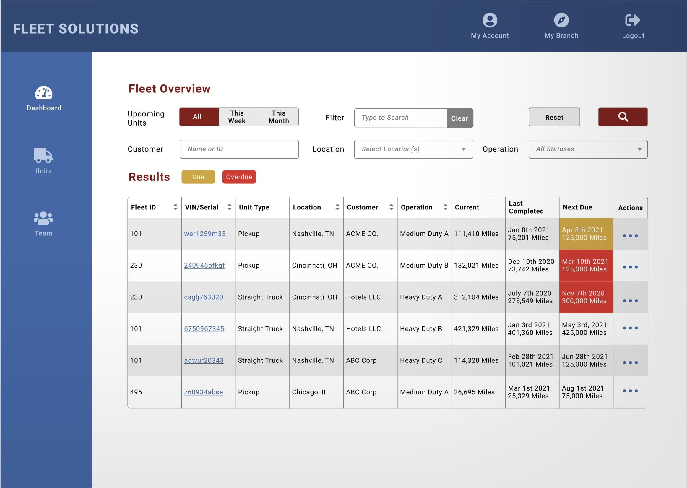The width and height of the screenshot is (687, 488).
Task: Select This Week upcoming units
Action: pyautogui.click(x=239, y=117)
